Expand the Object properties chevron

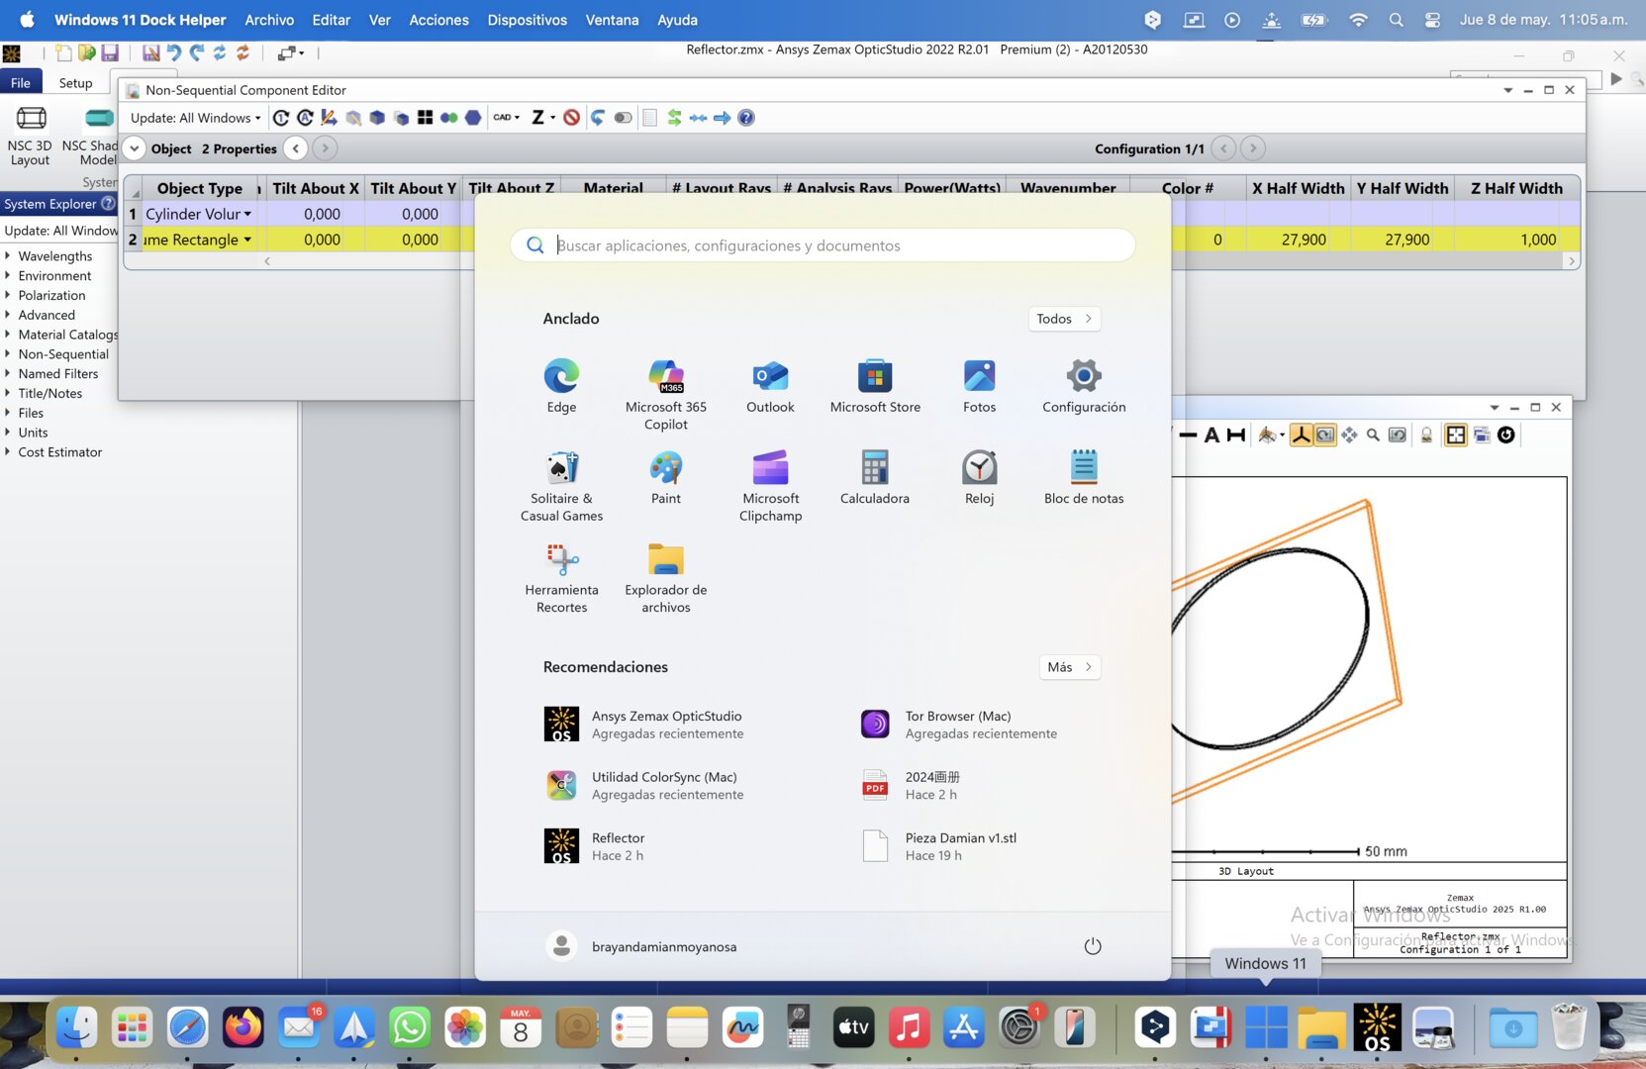pos(134,148)
